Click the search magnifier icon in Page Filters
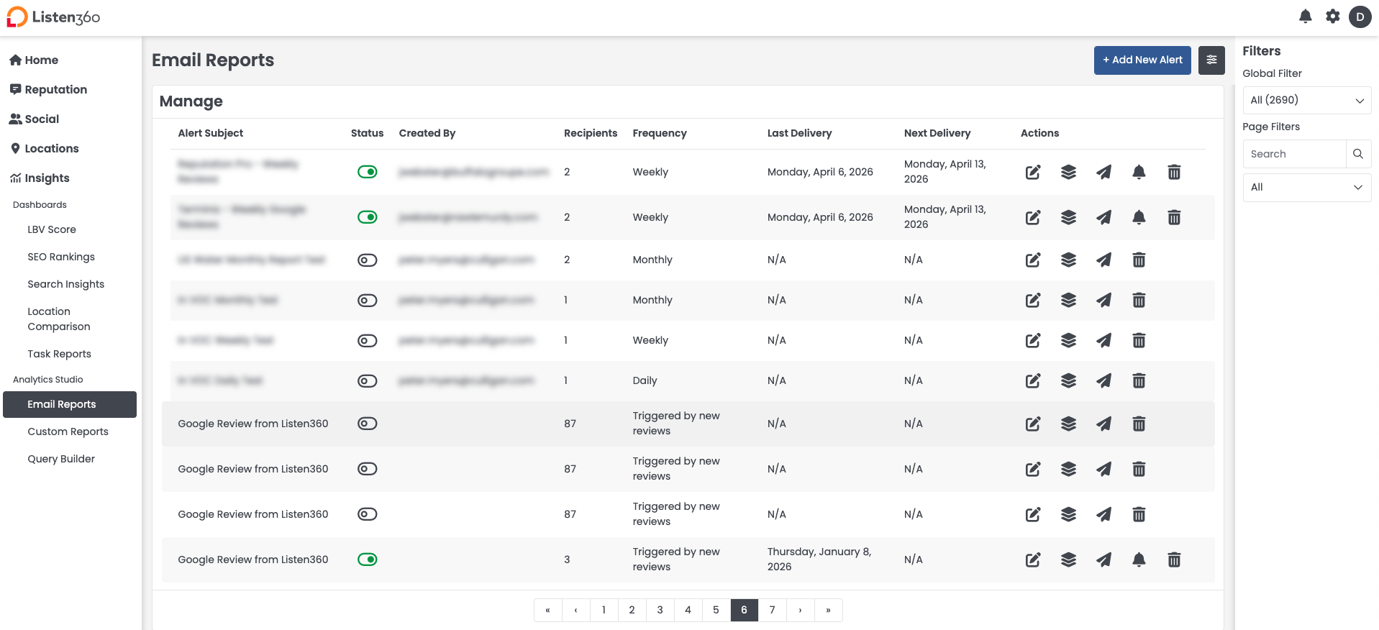Screen dimensions: 1379x630 (x=1357, y=154)
